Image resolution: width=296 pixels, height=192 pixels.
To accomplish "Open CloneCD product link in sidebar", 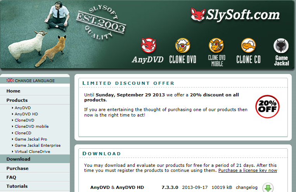I will (23, 133).
